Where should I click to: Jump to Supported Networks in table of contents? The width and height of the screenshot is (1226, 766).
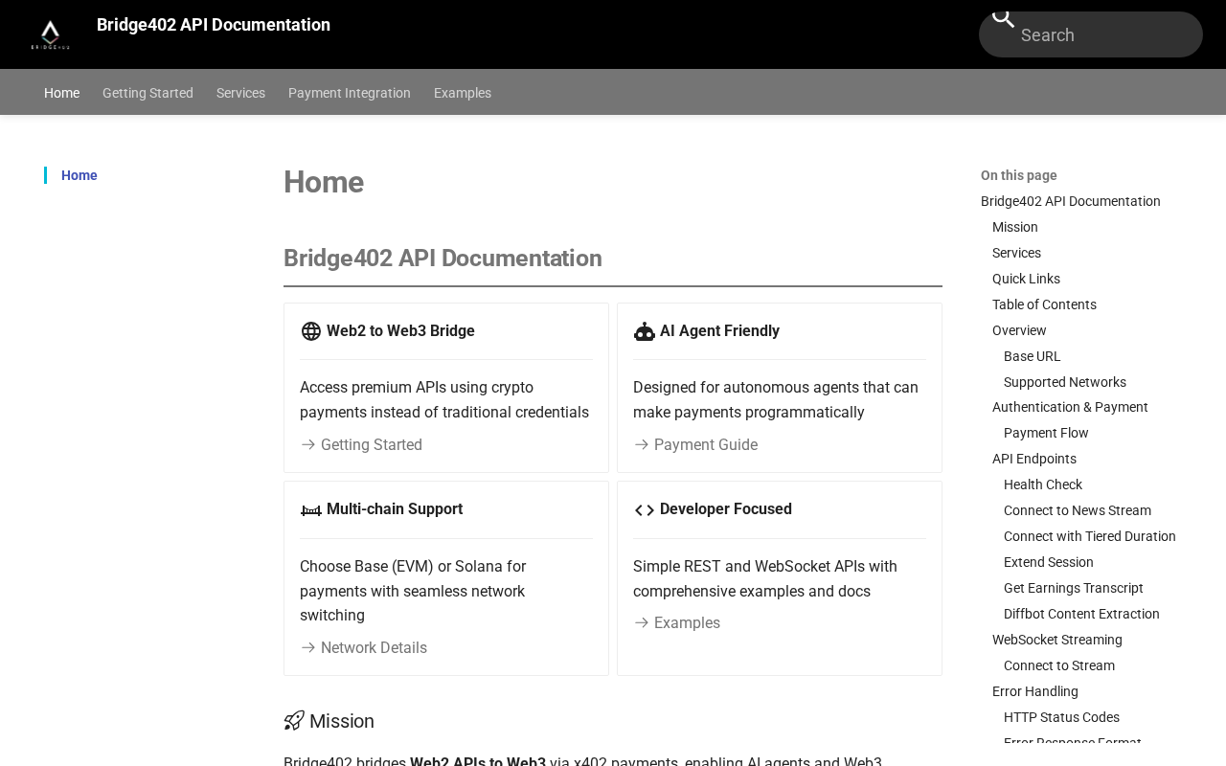[1064, 382]
